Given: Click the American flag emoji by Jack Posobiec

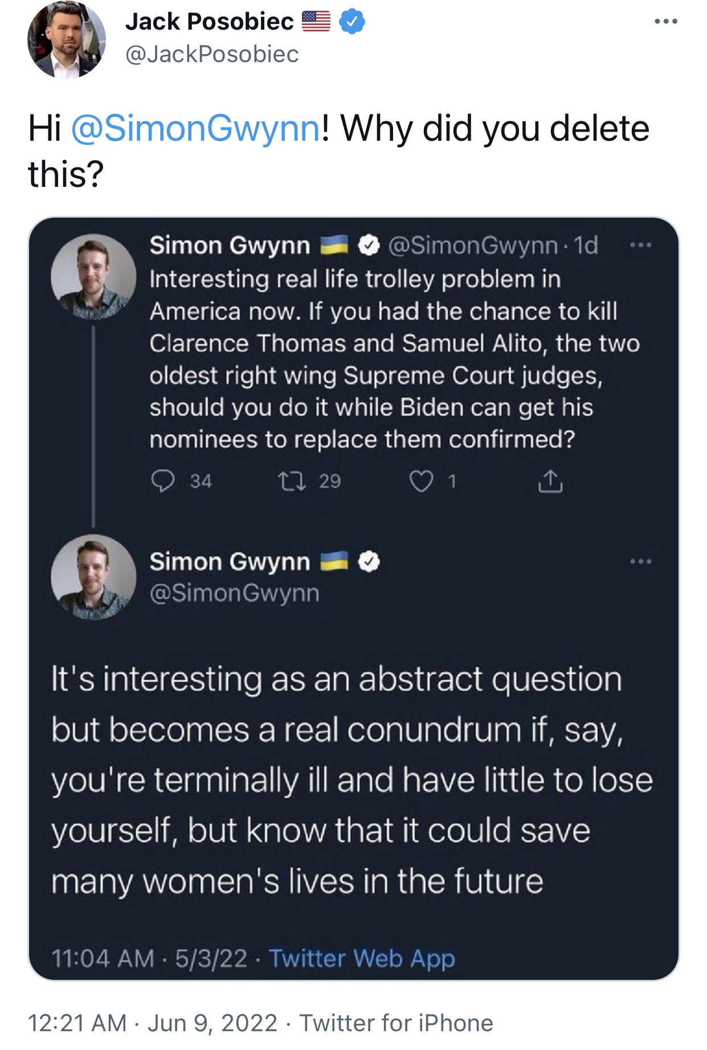Looking at the screenshot, I should 316,22.
